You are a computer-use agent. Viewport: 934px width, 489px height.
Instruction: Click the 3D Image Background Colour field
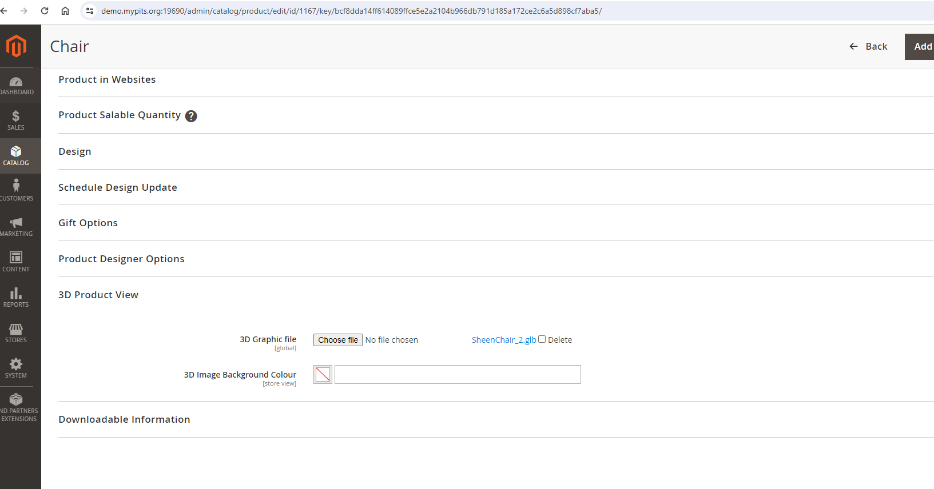click(x=458, y=375)
